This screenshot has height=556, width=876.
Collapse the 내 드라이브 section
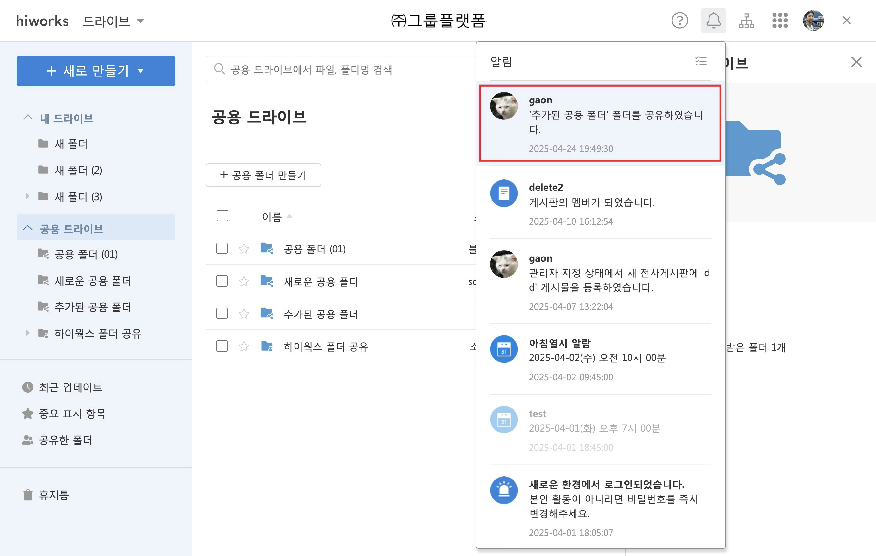pos(27,118)
